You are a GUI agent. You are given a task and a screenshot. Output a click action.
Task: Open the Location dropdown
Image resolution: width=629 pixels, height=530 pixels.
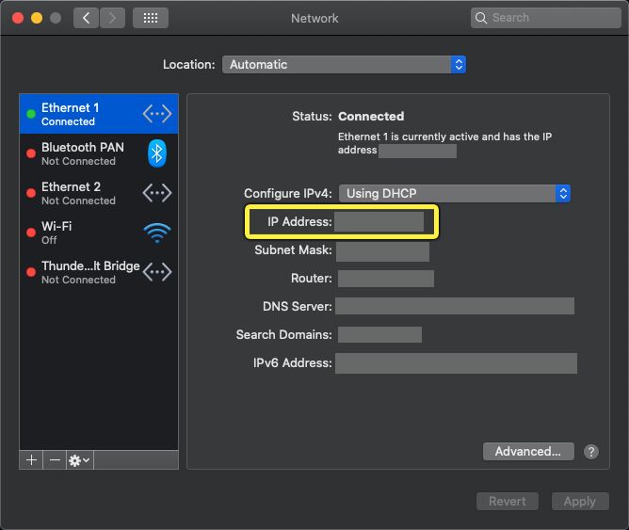[344, 65]
